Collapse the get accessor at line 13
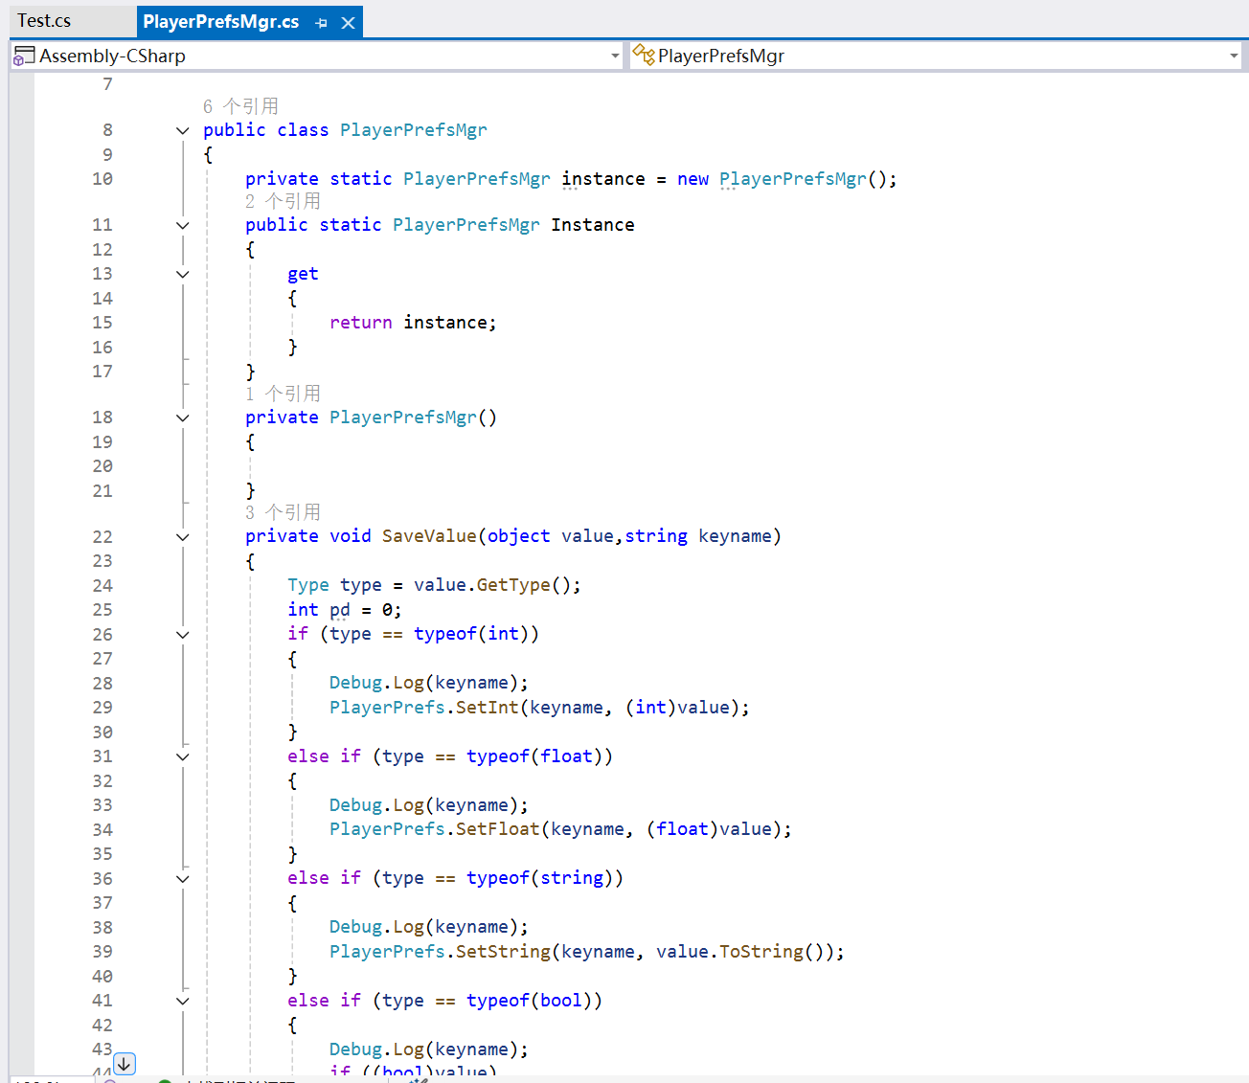This screenshot has width=1249, height=1083. [x=183, y=274]
